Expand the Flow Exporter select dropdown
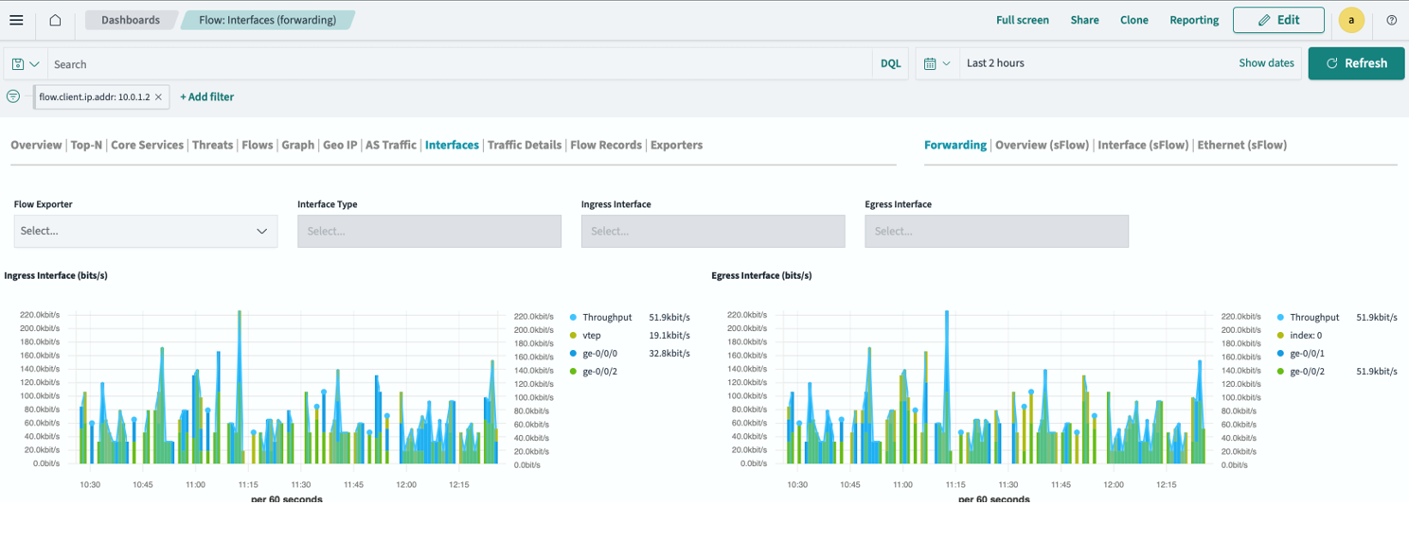The image size is (1409, 558). click(x=146, y=231)
